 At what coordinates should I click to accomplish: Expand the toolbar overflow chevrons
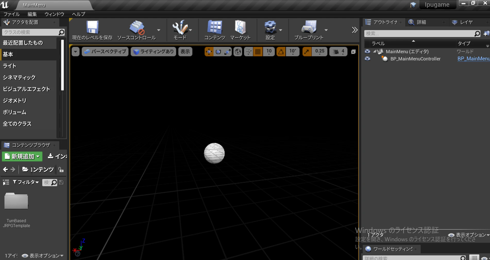pyautogui.click(x=355, y=30)
